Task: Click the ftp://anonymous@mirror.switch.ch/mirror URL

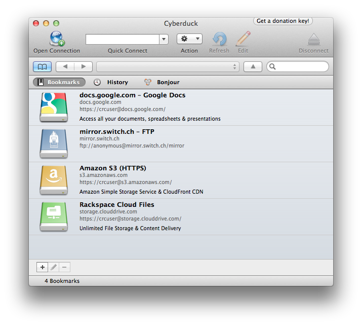Action: 132,146
